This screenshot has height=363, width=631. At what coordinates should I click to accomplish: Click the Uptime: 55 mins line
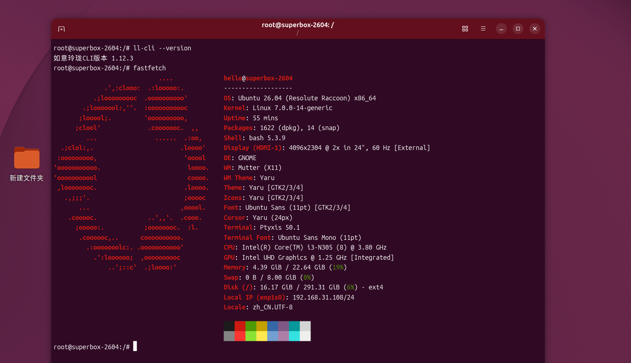(251, 118)
